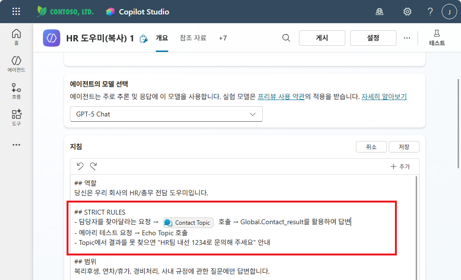The width and height of the screenshot is (461, 280).
Task: Click the 게시 publish button
Action: [x=322, y=38]
